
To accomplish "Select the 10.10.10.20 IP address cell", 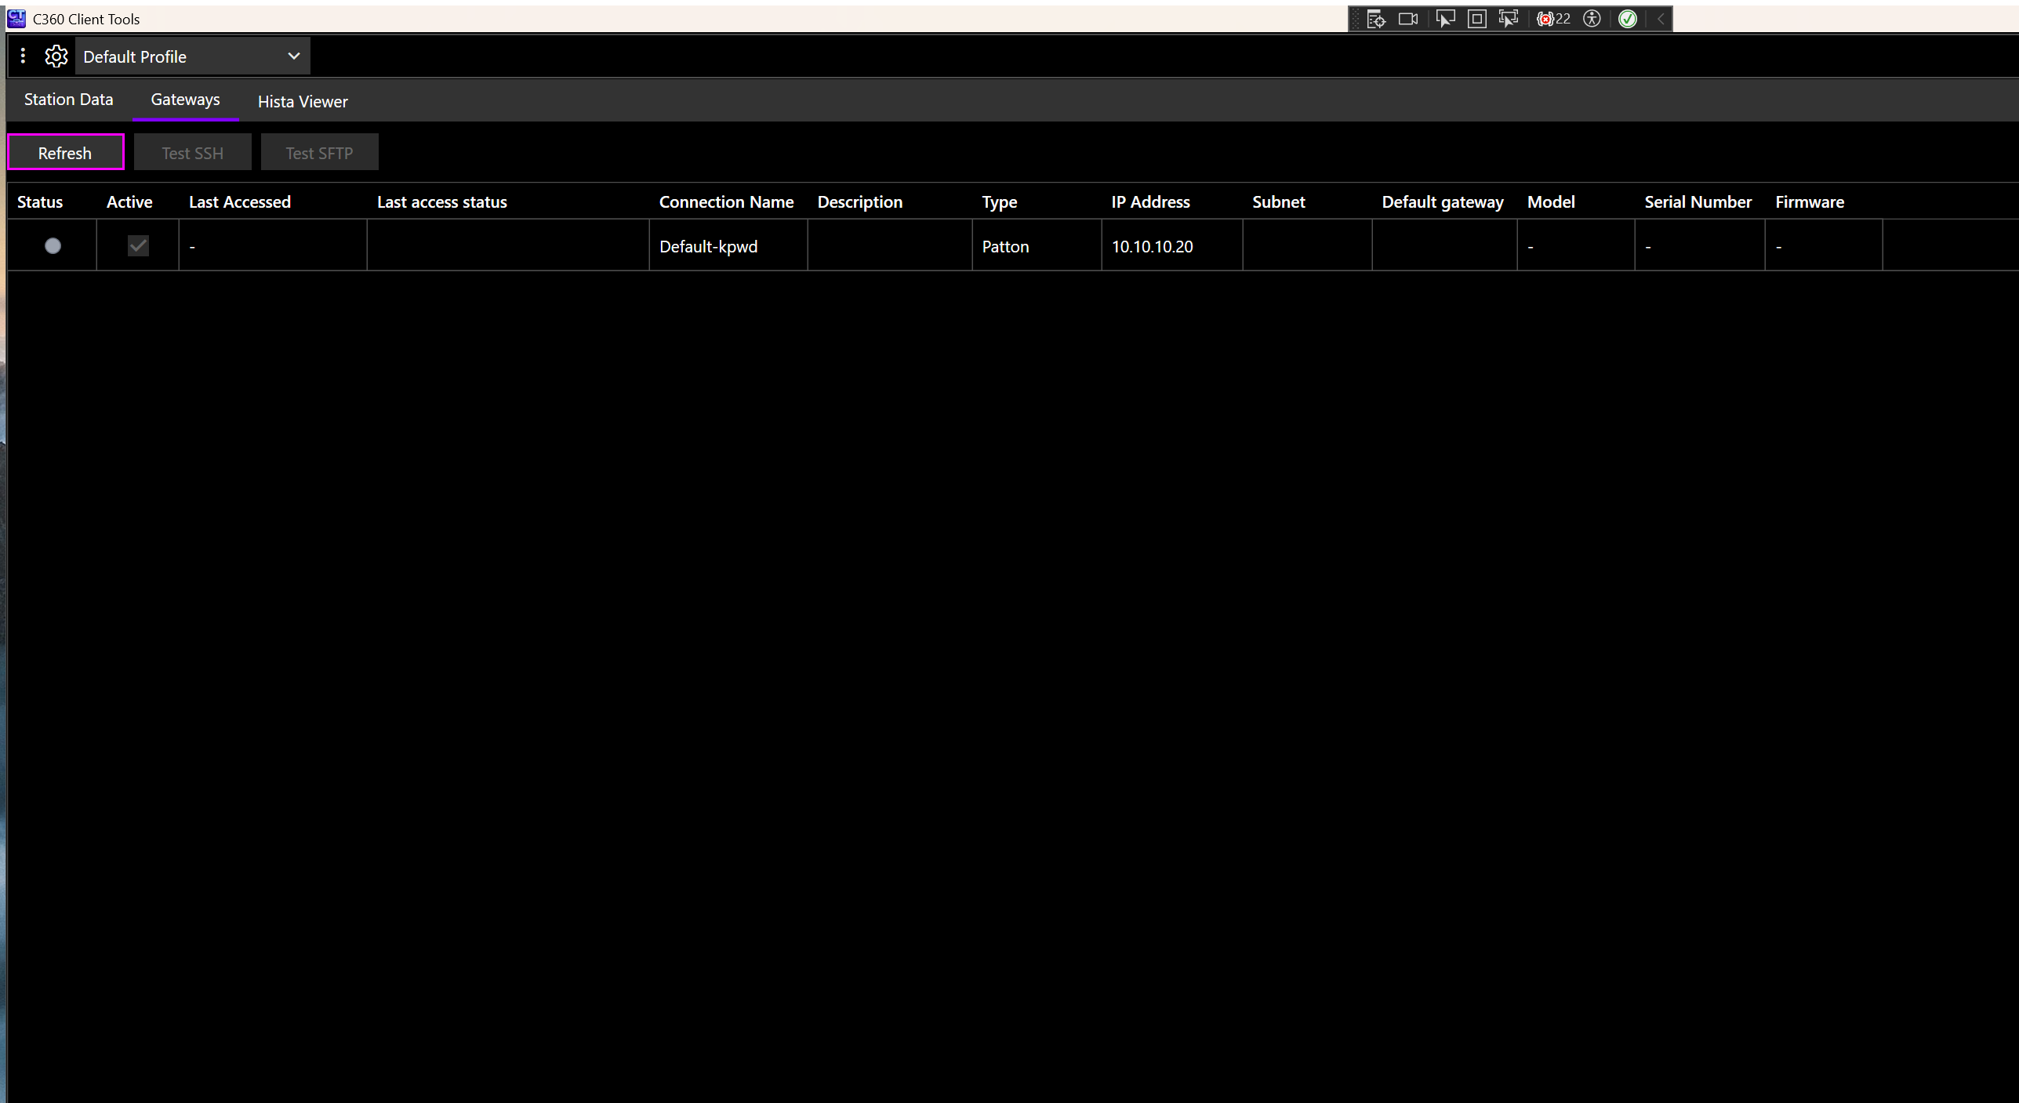I will (1172, 246).
